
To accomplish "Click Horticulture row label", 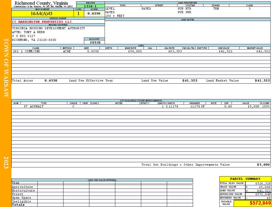I will click(x=23, y=190).
